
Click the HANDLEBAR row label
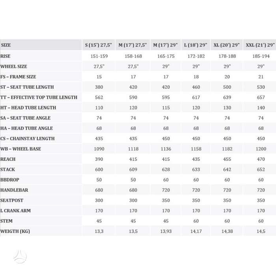click(x=14, y=190)
